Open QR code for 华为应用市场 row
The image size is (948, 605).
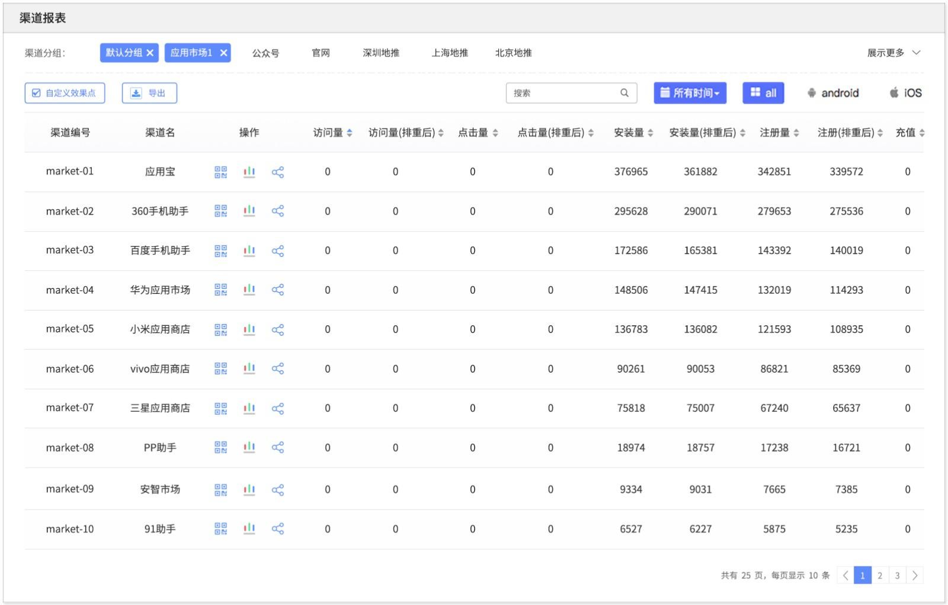coord(220,290)
